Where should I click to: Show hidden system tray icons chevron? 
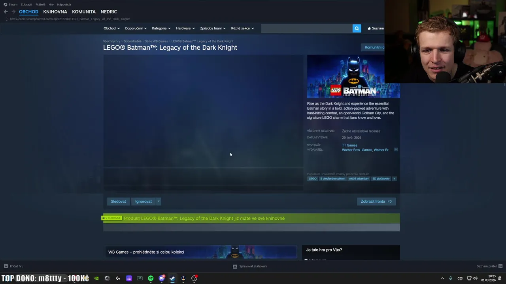coord(442,278)
